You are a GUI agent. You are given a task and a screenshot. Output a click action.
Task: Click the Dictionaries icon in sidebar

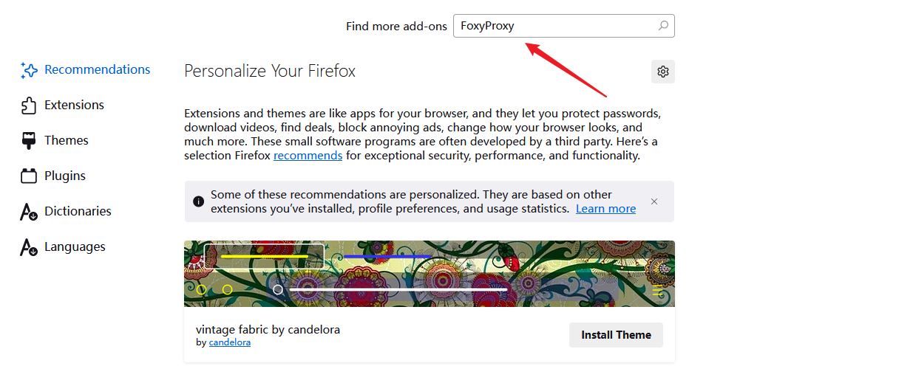tap(29, 212)
